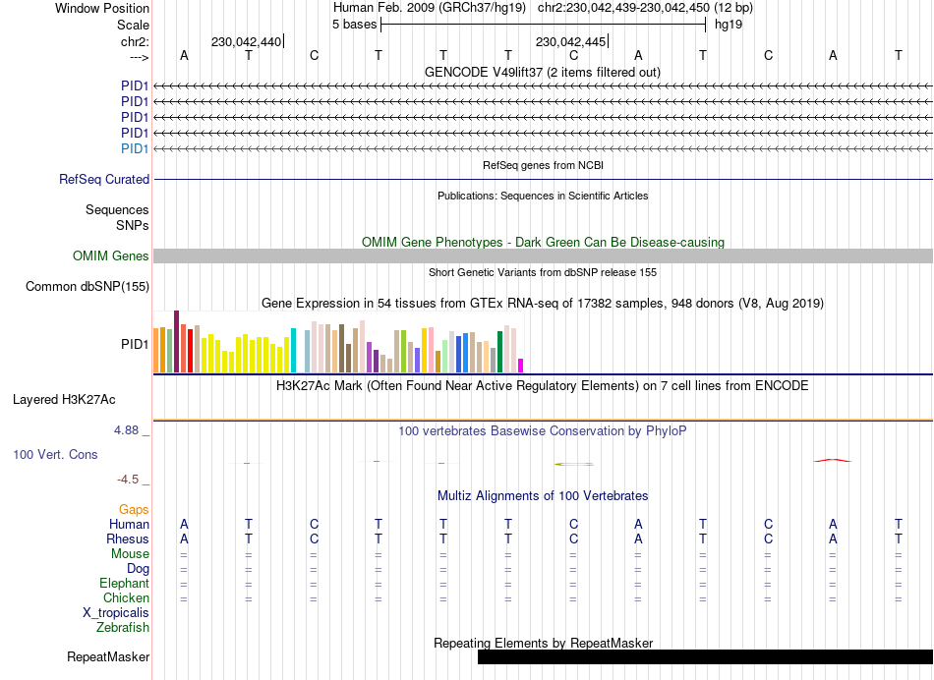Open Publications: Sequences in Scientific Articles title
Image resolution: width=934 pixels, height=680 pixels.
coord(543,196)
